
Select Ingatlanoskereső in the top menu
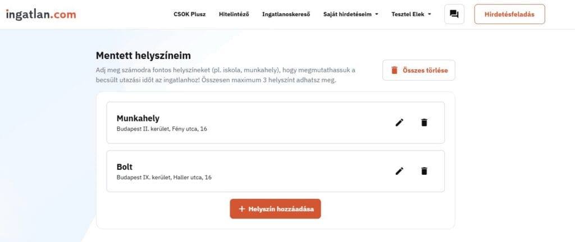286,15
